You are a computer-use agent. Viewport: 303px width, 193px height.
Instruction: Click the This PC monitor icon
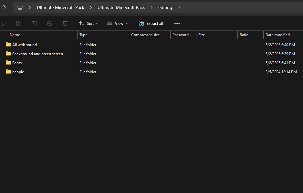point(20,7)
